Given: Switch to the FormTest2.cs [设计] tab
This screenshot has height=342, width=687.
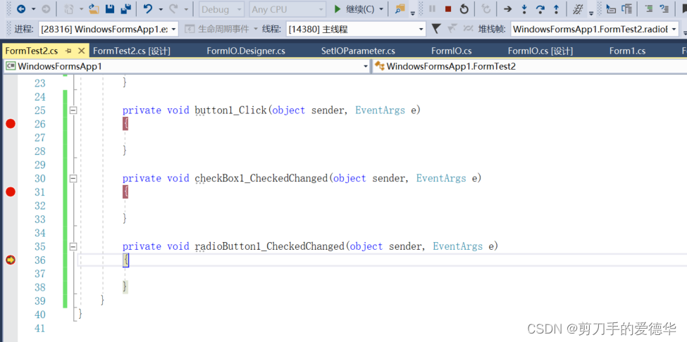Looking at the screenshot, I should tap(132, 51).
